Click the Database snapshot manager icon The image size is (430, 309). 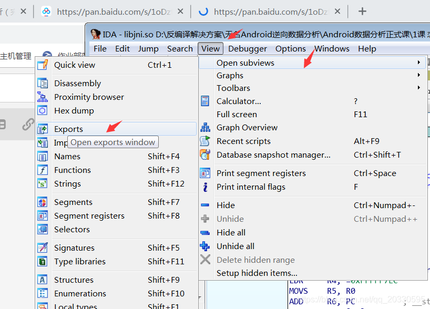205,154
